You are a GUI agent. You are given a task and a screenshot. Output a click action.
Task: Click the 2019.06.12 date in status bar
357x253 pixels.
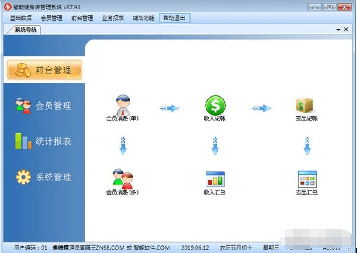[195, 247]
